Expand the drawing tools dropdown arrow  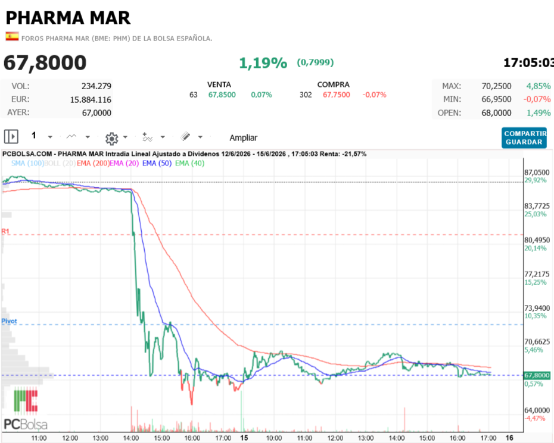[x=200, y=137]
